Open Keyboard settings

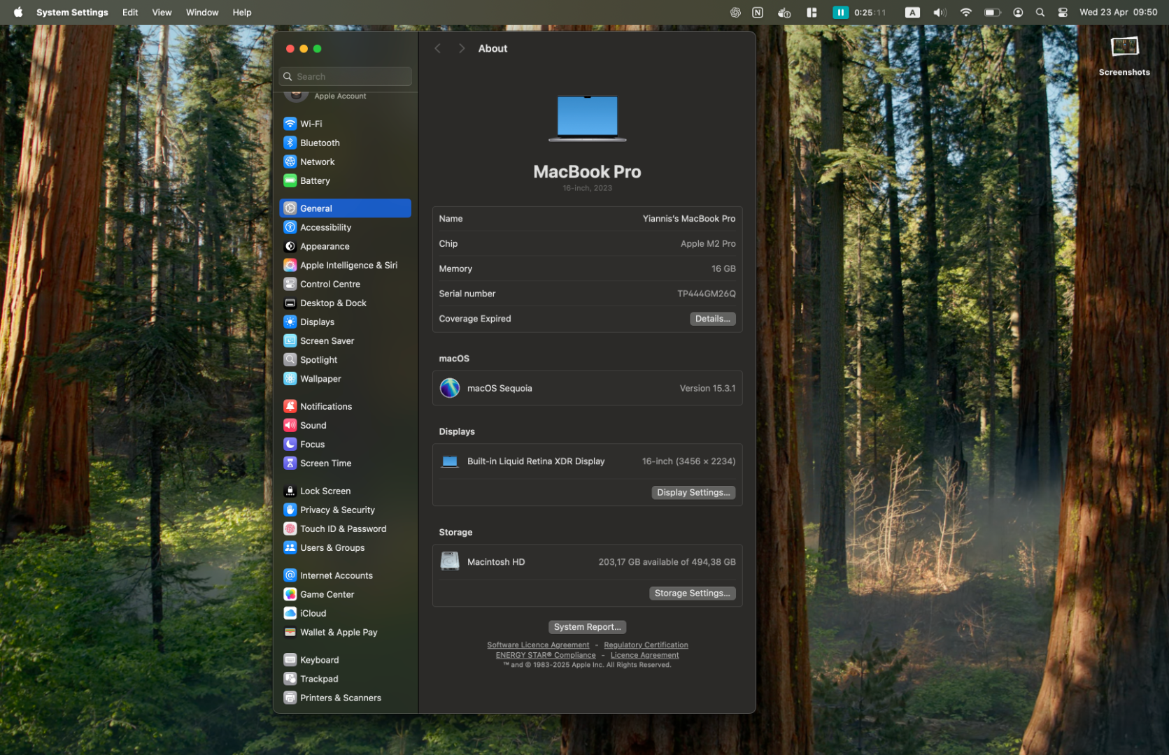[345, 660]
